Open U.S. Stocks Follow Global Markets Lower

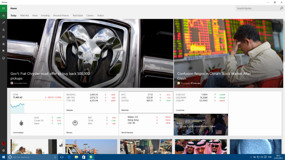pos(201,125)
